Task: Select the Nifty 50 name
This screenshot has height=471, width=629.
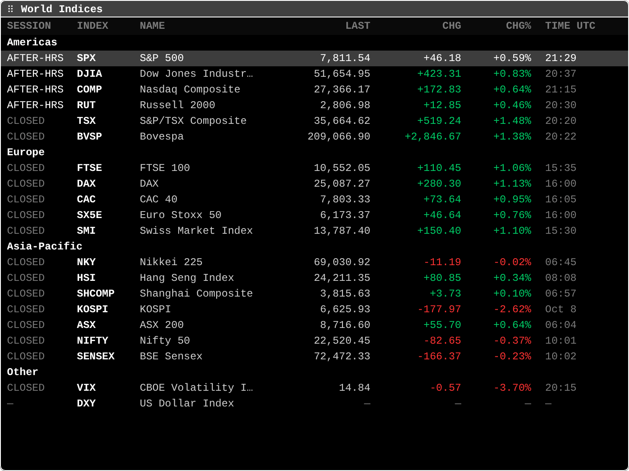Action: pyautogui.click(x=165, y=341)
